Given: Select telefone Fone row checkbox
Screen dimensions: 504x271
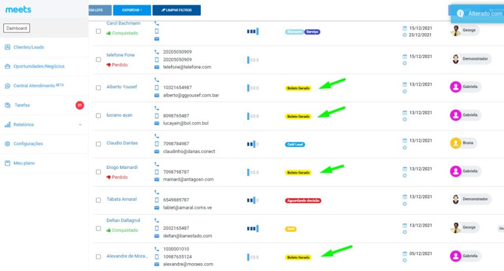Looking at the screenshot, I should [98, 60].
